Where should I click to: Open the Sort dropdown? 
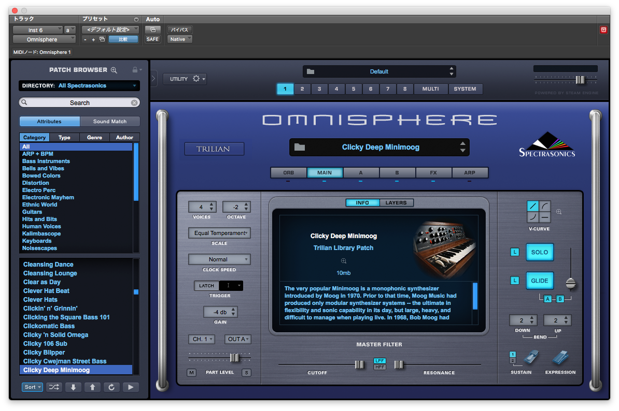[x=32, y=387]
